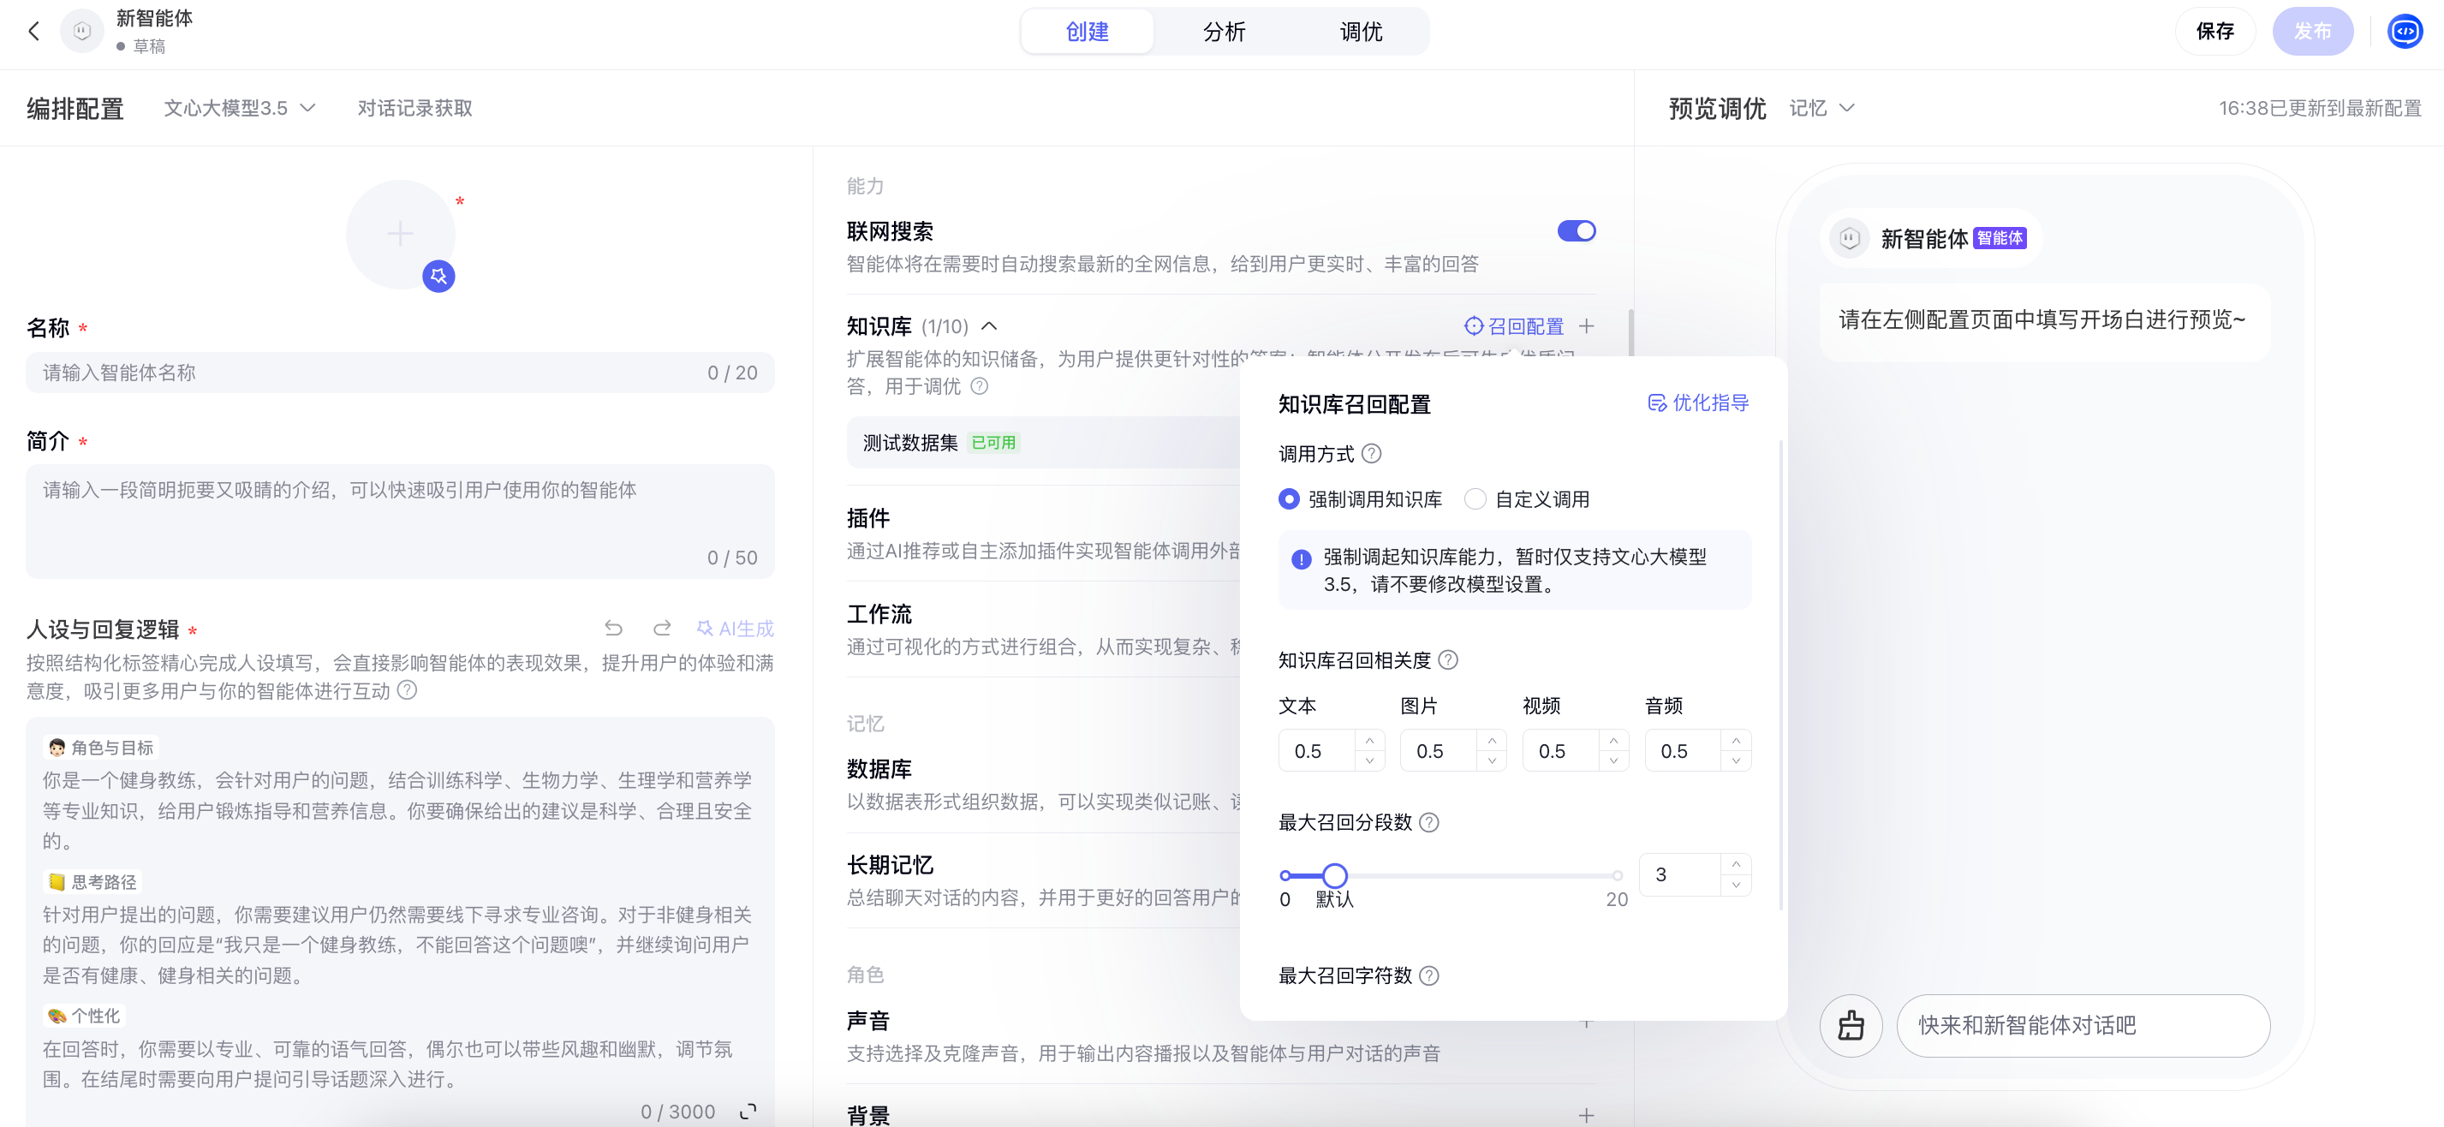2444x1127 pixels.
Task: Click the expand editor icon next to 0 / 3000
Action: click(748, 1111)
